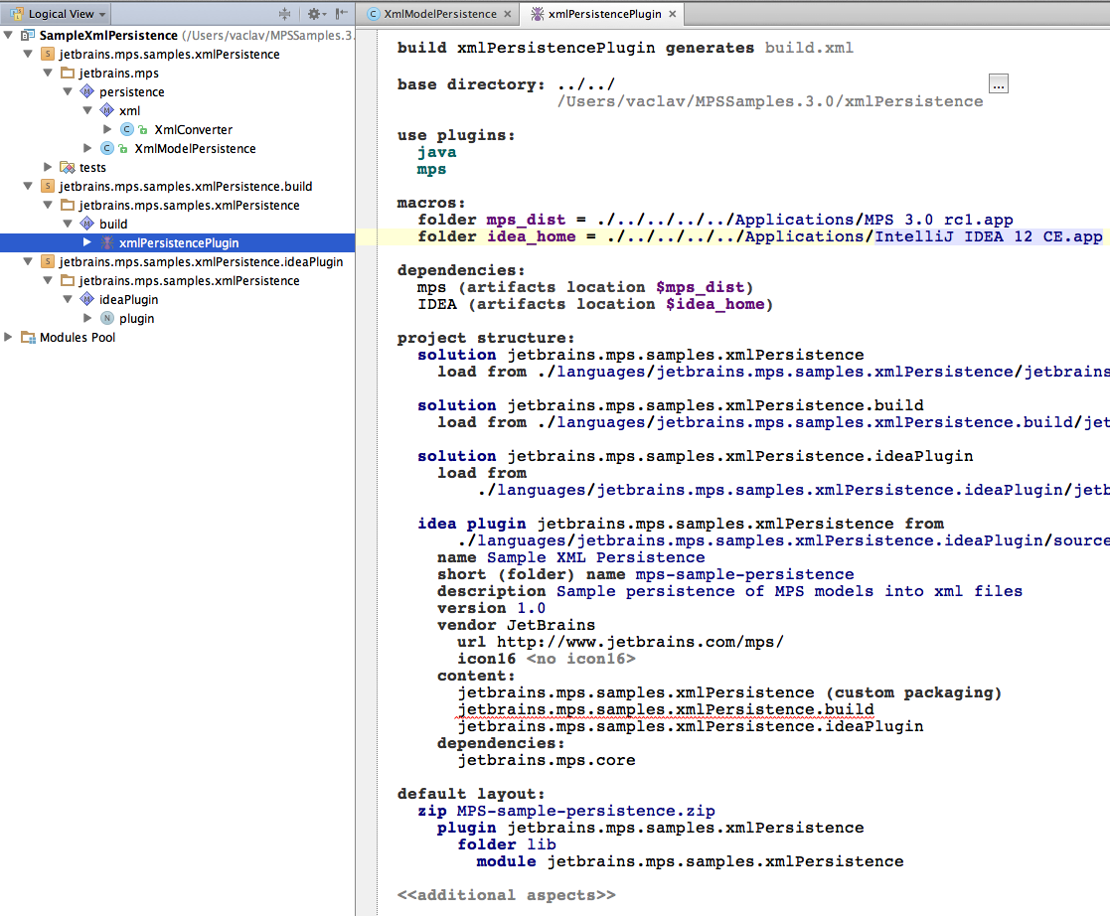Open the Logical View dropdown
Viewport: 1110px width, 916px height.
[59, 14]
